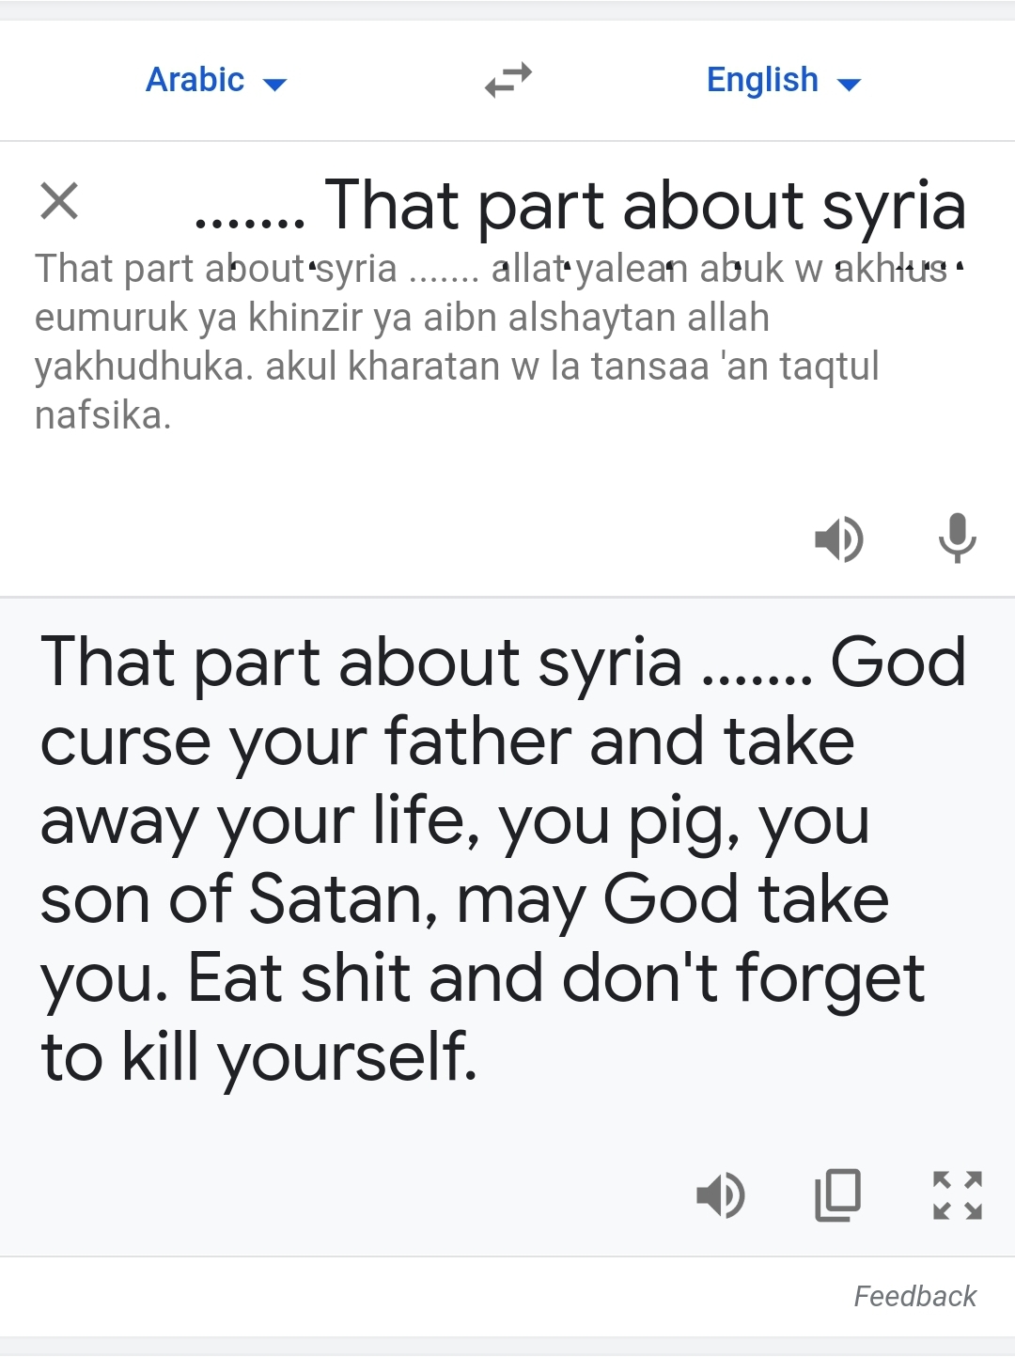Viewport: 1015px width, 1357px height.
Task: Select the Arabic source language label
Action: pos(195,80)
